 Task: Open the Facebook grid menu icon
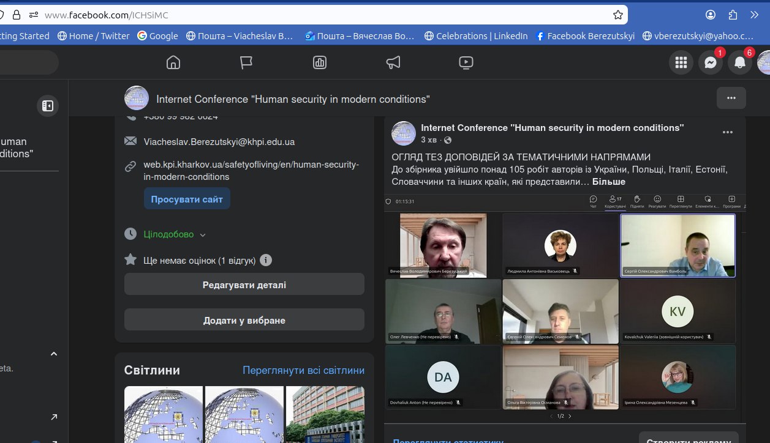pos(681,62)
